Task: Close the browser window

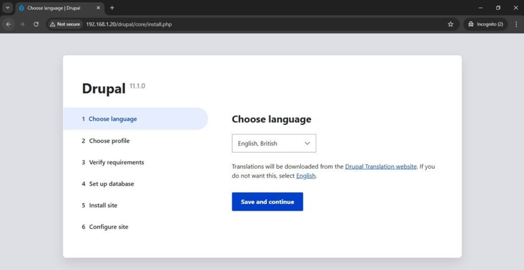Action: 516,8
